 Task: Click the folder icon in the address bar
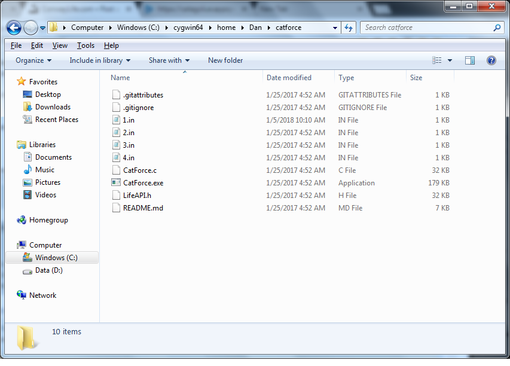coord(54,28)
